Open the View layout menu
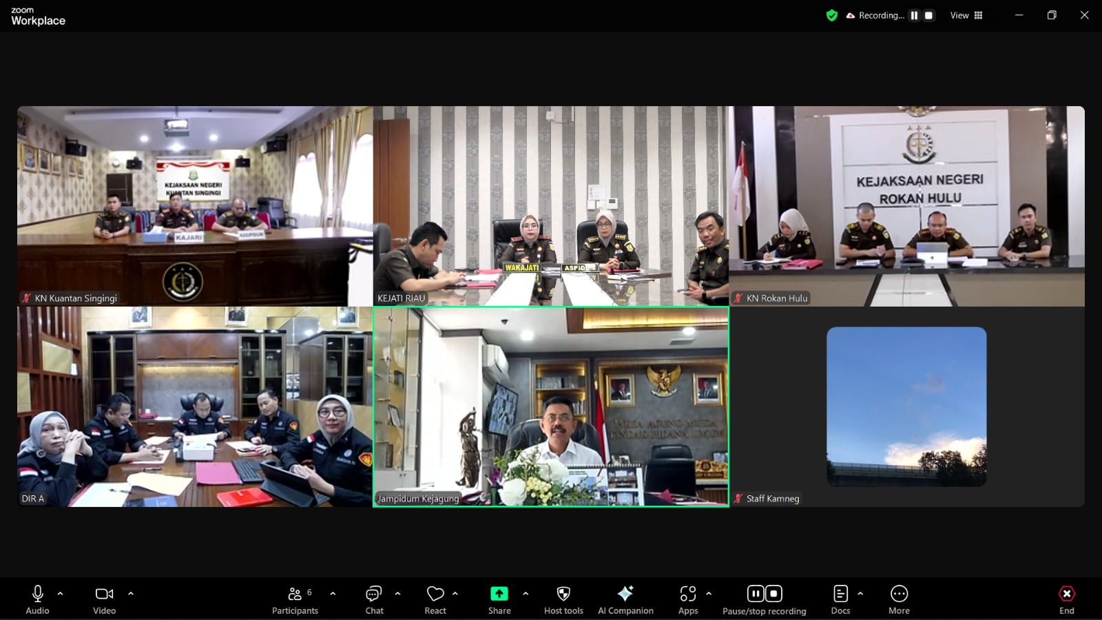Image resolution: width=1102 pixels, height=620 pixels. click(966, 15)
